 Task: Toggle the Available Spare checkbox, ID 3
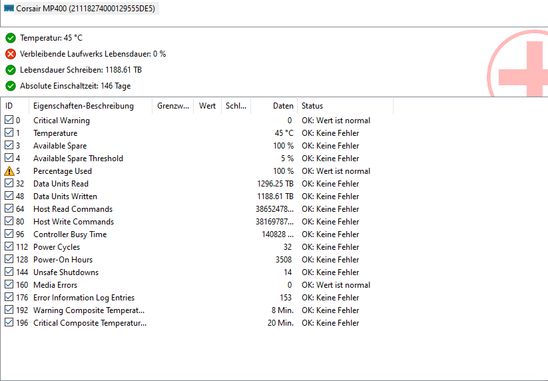pos(9,145)
